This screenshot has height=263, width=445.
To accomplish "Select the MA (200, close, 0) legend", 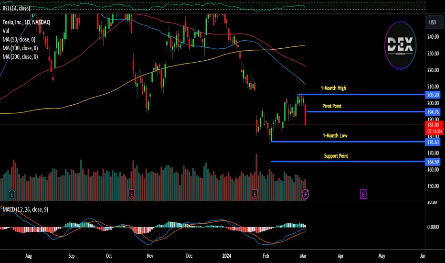I will pyautogui.click(x=20, y=56).
